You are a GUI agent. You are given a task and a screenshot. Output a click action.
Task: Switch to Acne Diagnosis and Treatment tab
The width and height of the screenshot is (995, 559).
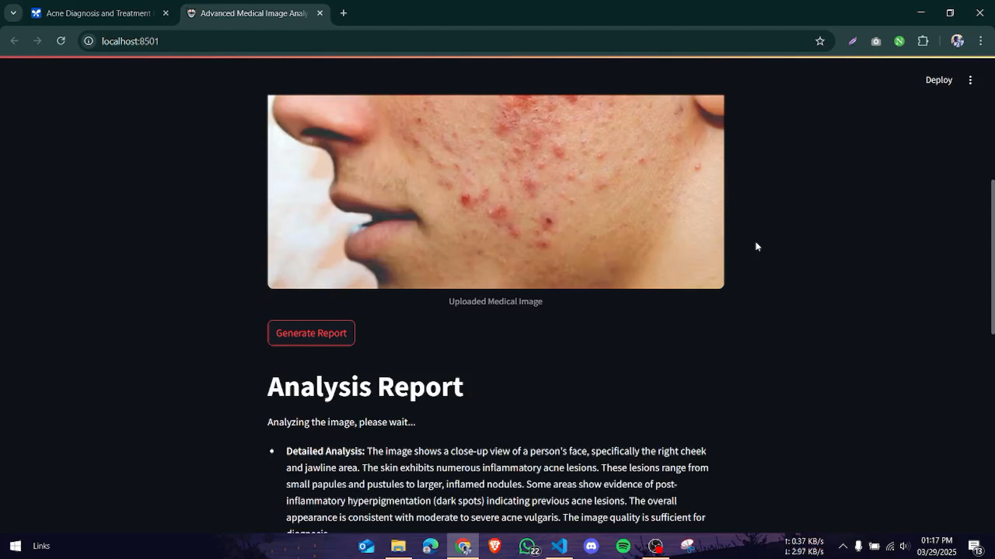98,13
